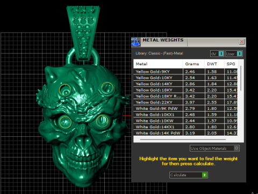Toggle the GV library switch
The width and height of the screenshot is (258, 194).
tap(217, 54)
